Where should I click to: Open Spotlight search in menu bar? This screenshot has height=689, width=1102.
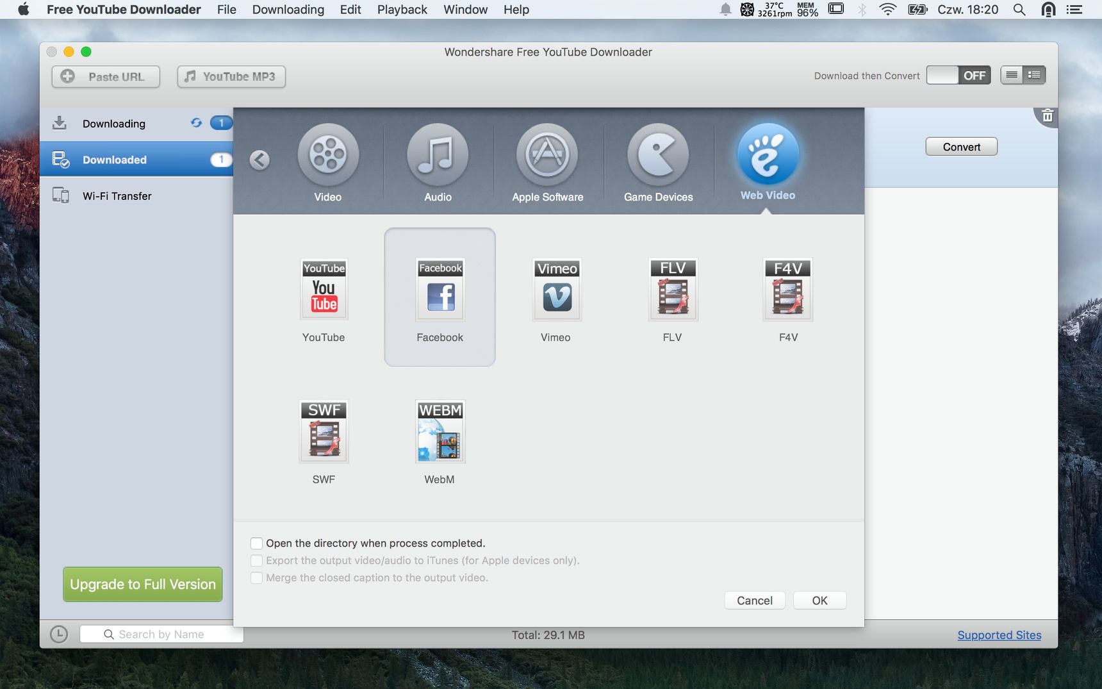(x=1019, y=10)
